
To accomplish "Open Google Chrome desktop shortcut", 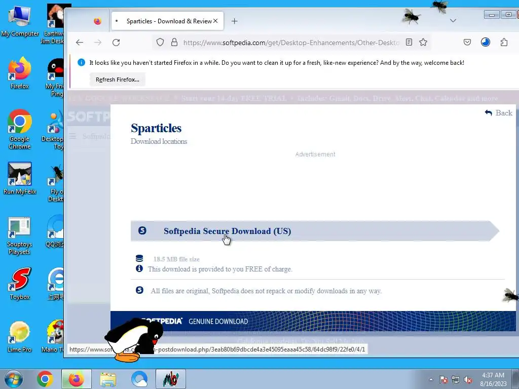I will [x=20, y=130].
